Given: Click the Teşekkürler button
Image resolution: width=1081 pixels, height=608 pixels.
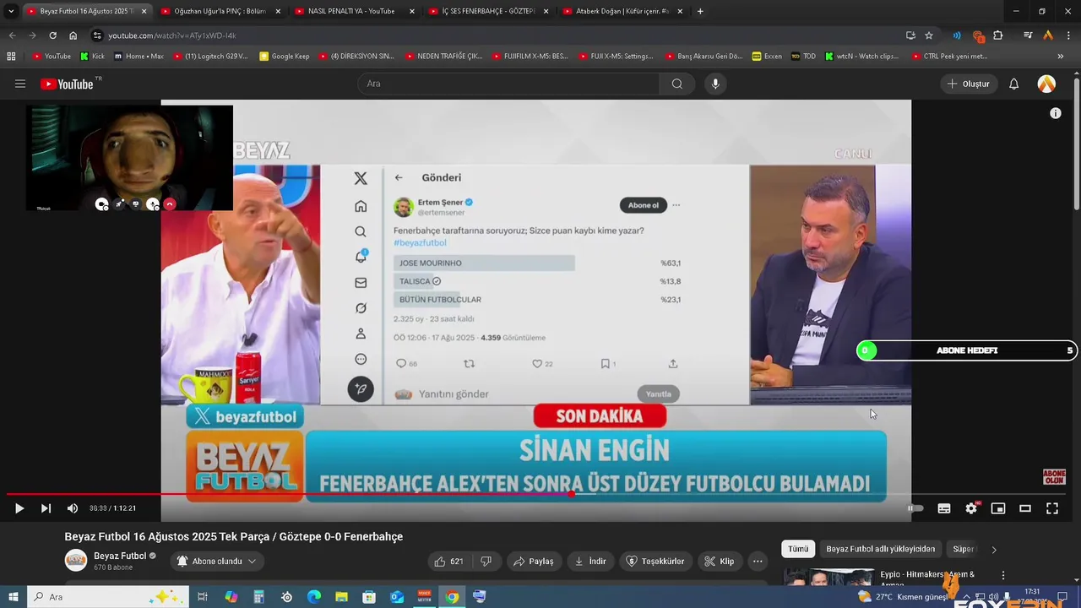Looking at the screenshot, I should 655,562.
